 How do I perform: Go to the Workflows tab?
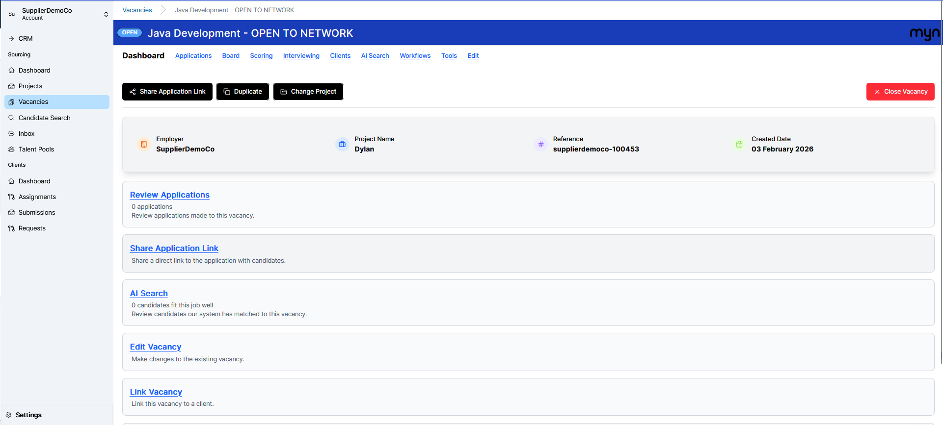pyautogui.click(x=415, y=56)
